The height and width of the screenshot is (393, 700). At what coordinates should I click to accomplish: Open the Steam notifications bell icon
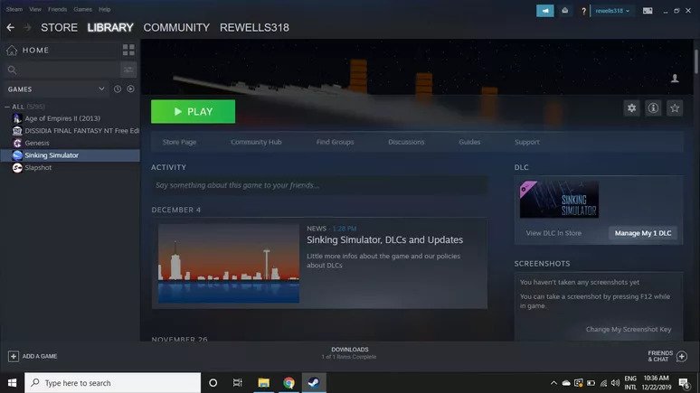pyautogui.click(x=564, y=11)
